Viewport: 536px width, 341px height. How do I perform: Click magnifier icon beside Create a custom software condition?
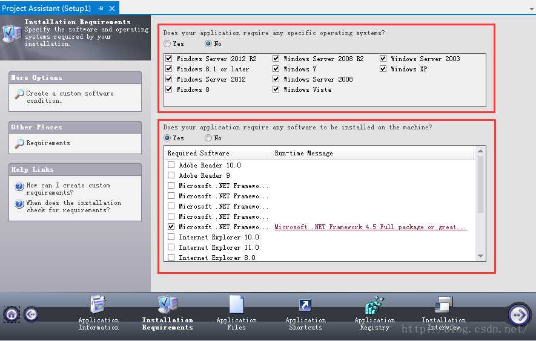[x=19, y=94]
